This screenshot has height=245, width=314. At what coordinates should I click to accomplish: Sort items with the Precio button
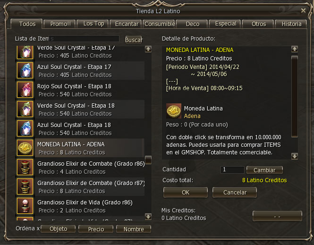coord(96,229)
